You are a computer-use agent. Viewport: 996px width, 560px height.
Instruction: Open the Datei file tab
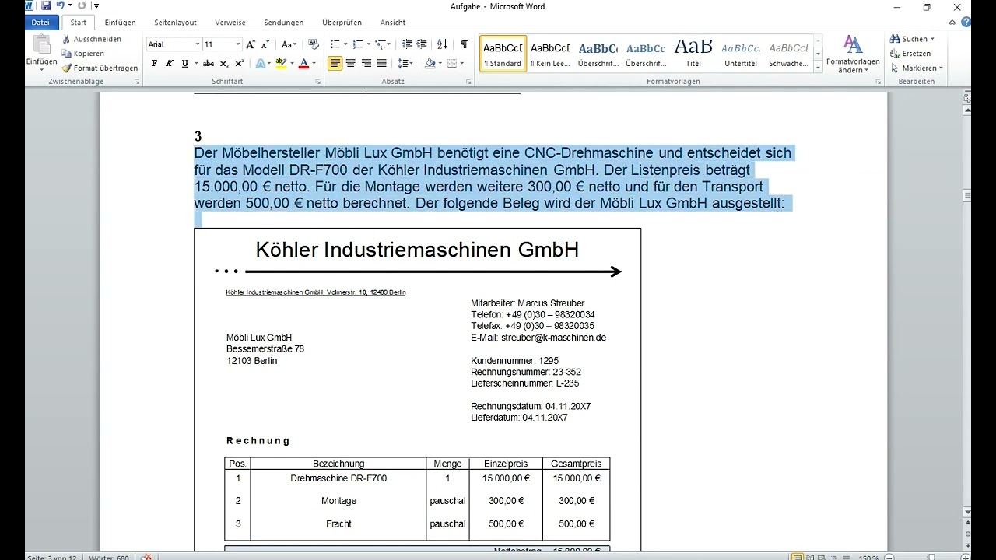[40, 23]
